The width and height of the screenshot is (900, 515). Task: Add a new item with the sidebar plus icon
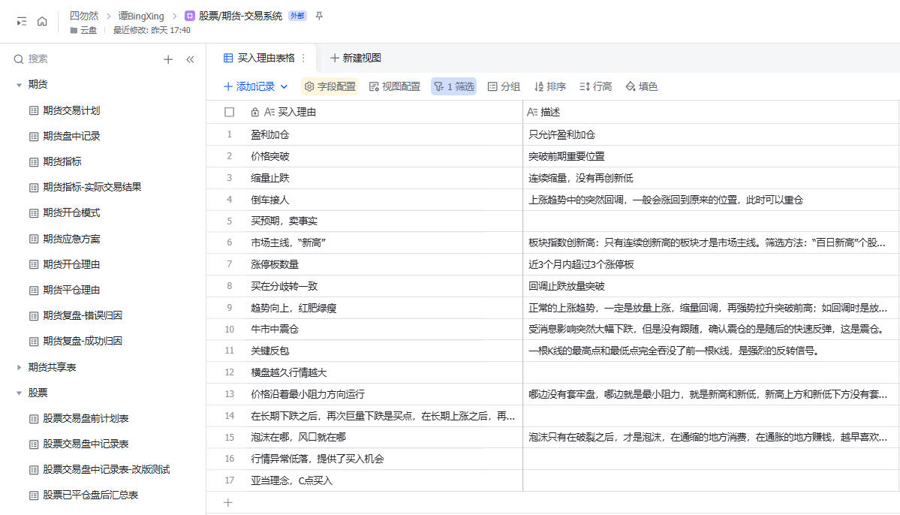click(x=168, y=59)
